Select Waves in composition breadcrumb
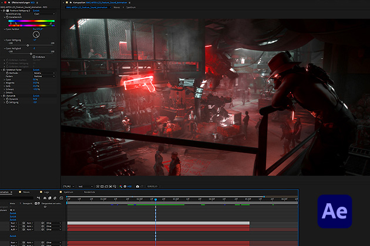 click(116, 7)
